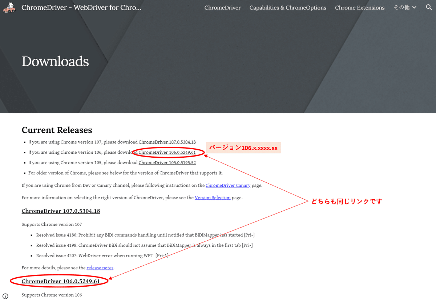Click the 'Resolved issue 4207' bullet text
This screenshot has height=299, width=436.
coord(102,256)
